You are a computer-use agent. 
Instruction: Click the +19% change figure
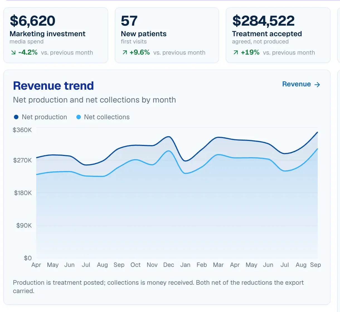[250, 52]
